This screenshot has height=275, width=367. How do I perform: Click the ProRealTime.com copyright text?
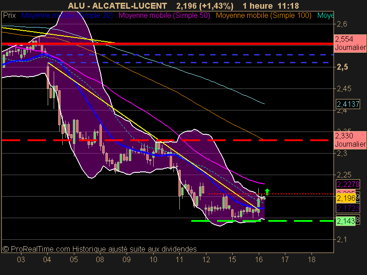(x=100, y=249)
